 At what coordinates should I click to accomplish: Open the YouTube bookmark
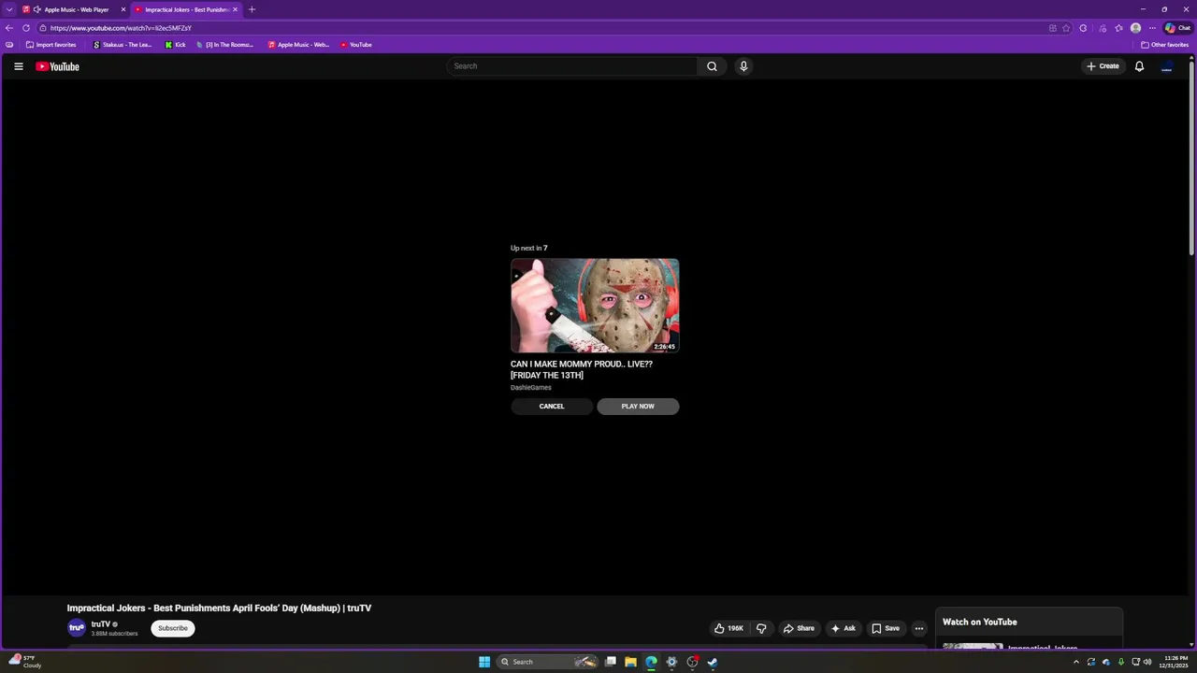coord(356,45)
